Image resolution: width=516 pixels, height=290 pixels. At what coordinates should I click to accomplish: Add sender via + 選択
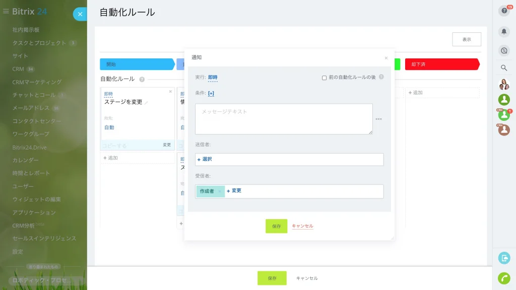(205, 159)
